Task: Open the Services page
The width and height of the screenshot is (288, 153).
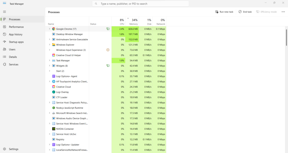Action: (x=22, y=65)
